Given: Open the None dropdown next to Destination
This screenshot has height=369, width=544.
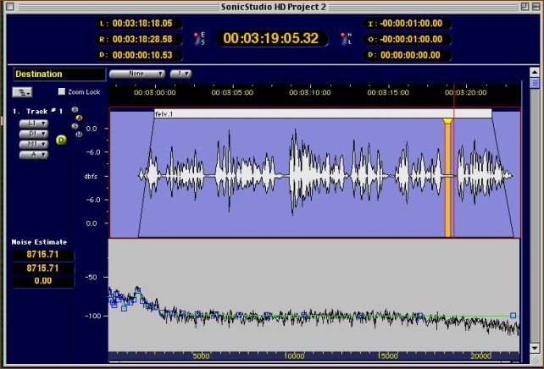Looking at the screenshot, I should tap(137, 74).
